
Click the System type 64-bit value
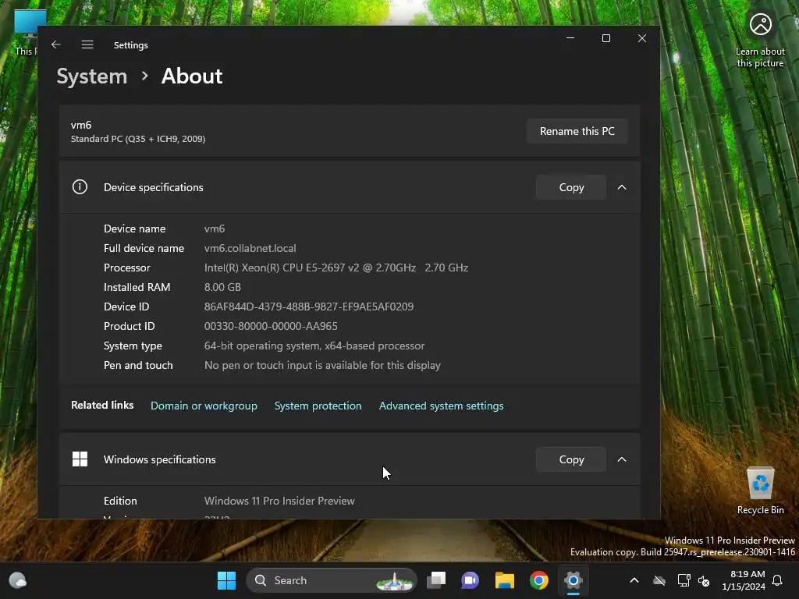coord(314,346)
